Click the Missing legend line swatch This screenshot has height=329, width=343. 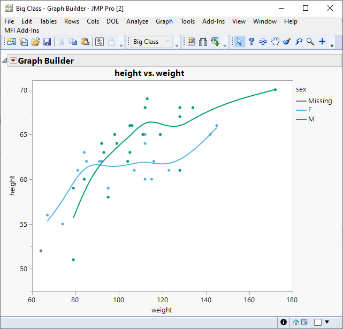click(301, 101)
